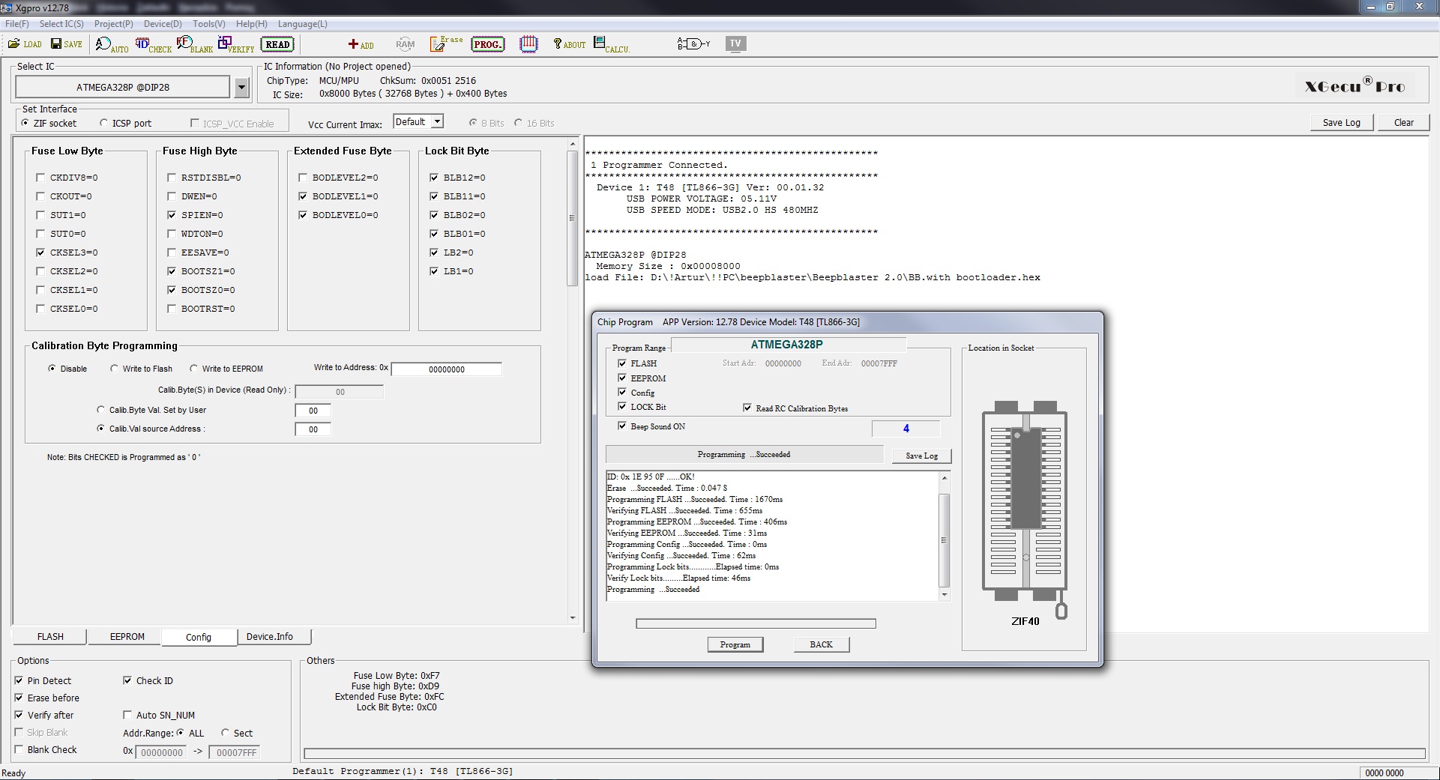The image size is (1440, 780).
Task: Open the Select IC dropdown arrow
Action: 241,88
